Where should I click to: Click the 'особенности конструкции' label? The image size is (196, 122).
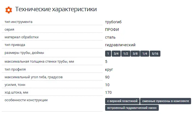26,100
